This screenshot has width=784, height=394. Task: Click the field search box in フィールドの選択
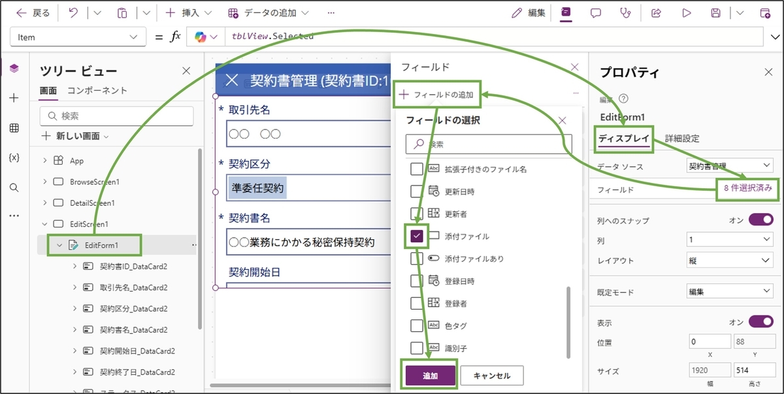click(489, 144)
